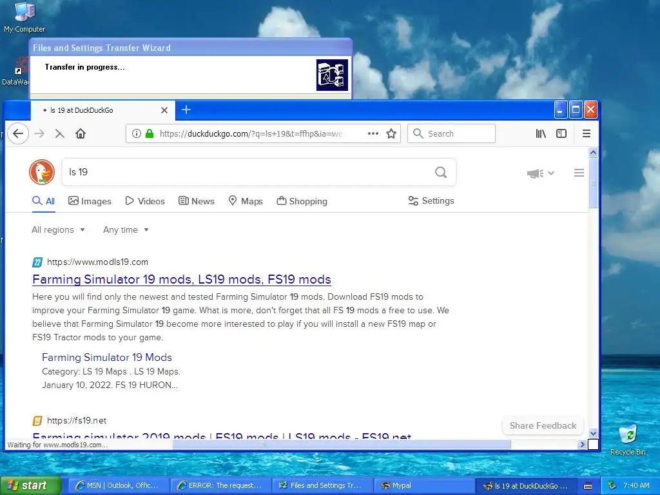The height and width of the screenshot is (495, 660).
Task: Click the on-screen keyboard tray icon
Action: pyautogui.click(x=588, y=486)
